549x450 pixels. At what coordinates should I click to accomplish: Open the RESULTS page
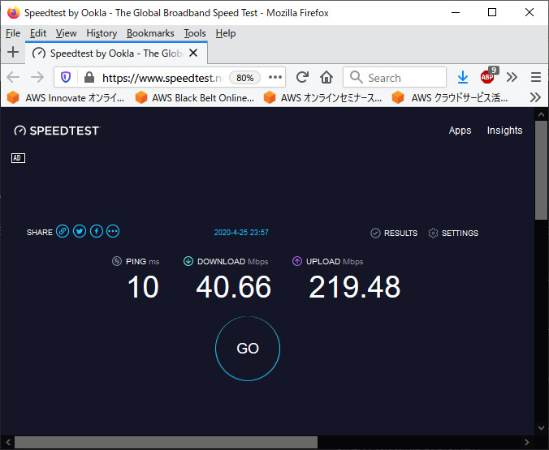394,234
